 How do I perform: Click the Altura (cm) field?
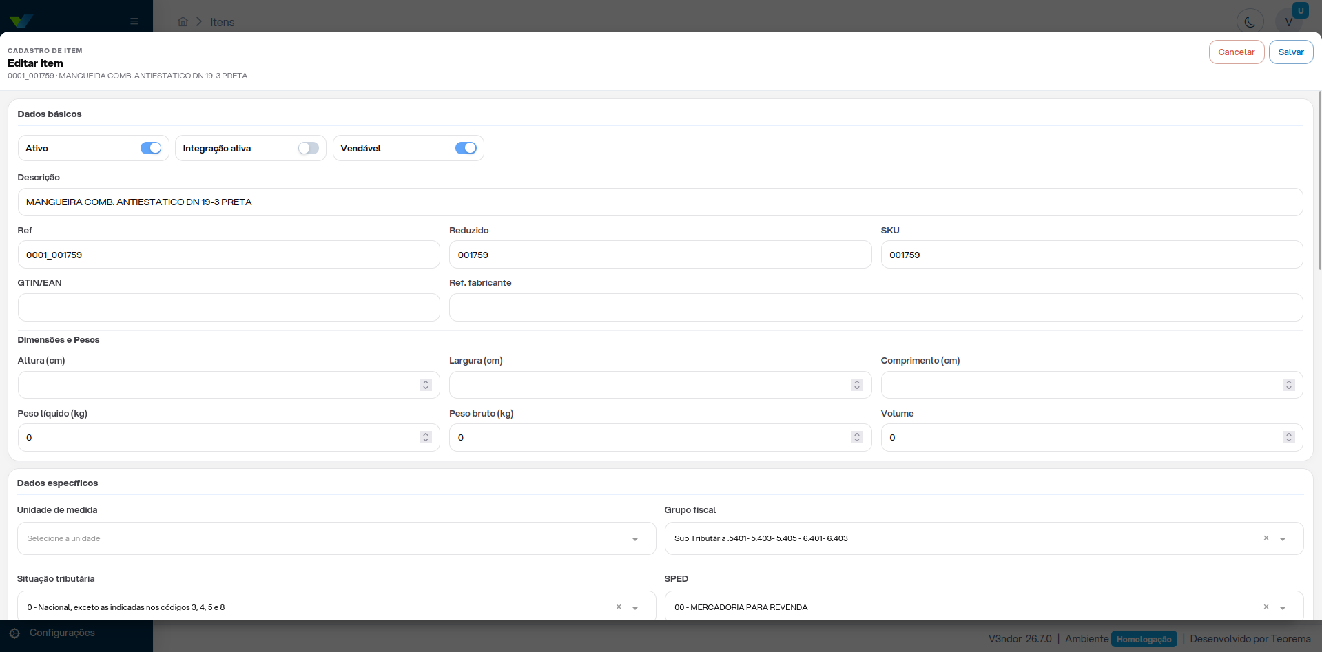coord(229,385)
